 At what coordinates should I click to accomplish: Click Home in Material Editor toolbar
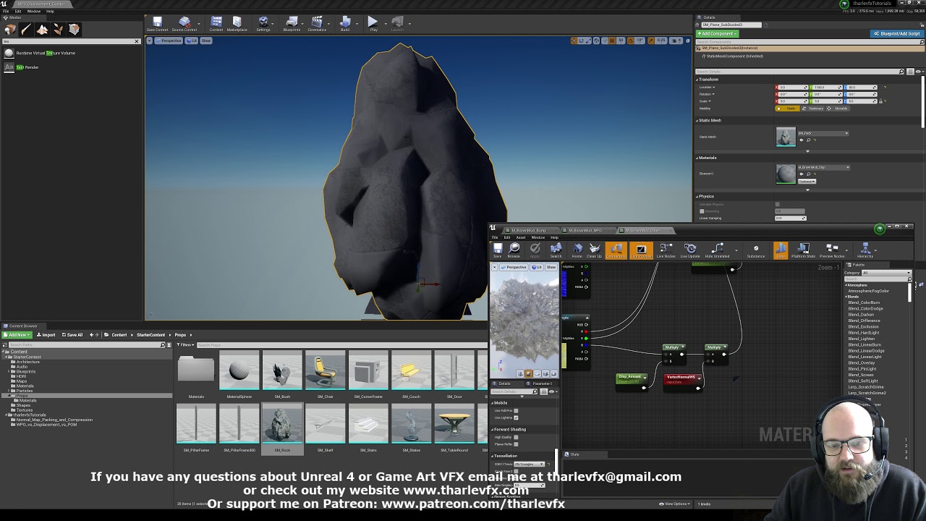pyautogui.click(x=577, y=251)
